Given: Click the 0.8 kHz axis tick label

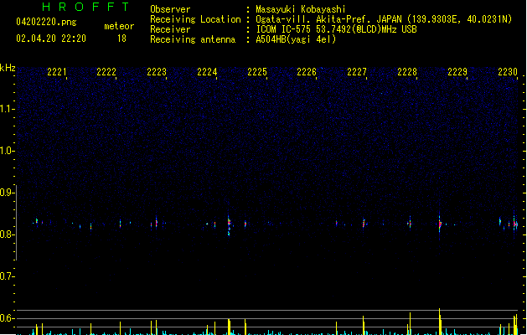Looking at the screenshot, I should point(7,234).
